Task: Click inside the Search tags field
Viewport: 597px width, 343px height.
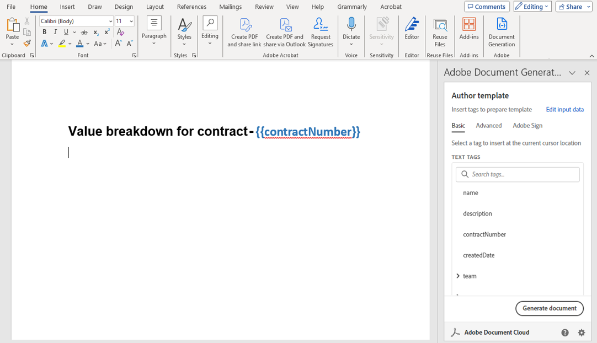Action: (517, 174)
